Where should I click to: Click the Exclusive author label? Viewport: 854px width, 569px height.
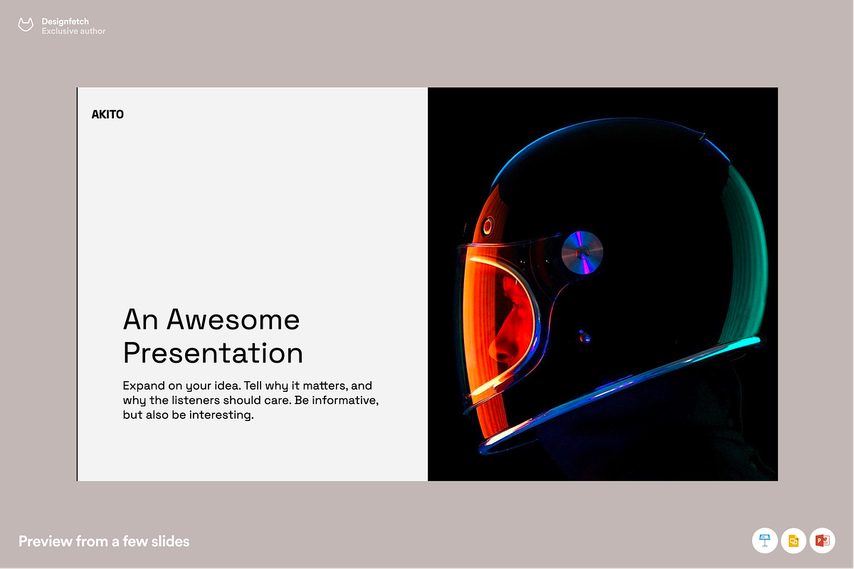pyautogui.click(x=73, y=31)
